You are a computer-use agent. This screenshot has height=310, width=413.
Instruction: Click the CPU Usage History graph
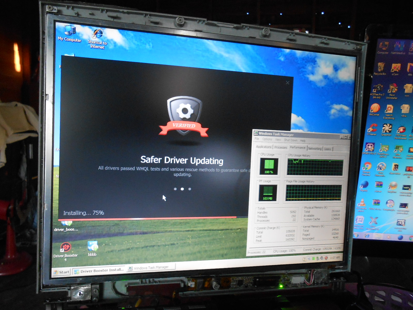click(x=315, y=167)
